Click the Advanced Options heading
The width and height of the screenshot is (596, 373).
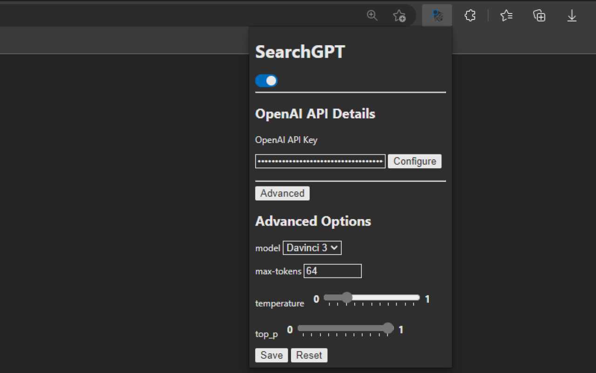tap(313, 221)
